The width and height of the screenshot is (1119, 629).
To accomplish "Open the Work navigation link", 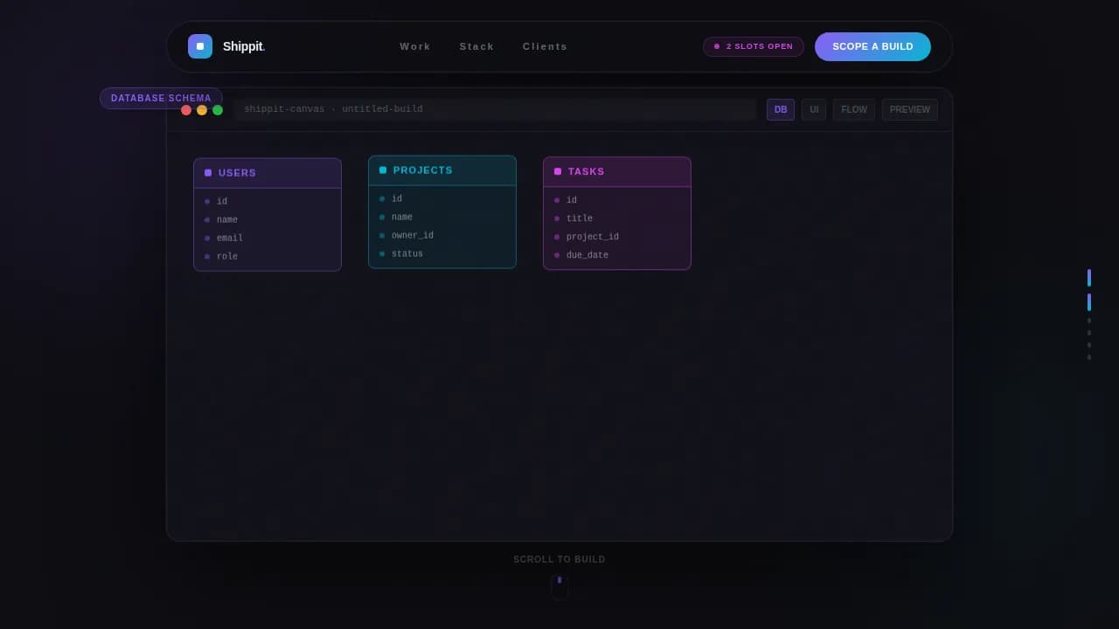I will point(415,46).
